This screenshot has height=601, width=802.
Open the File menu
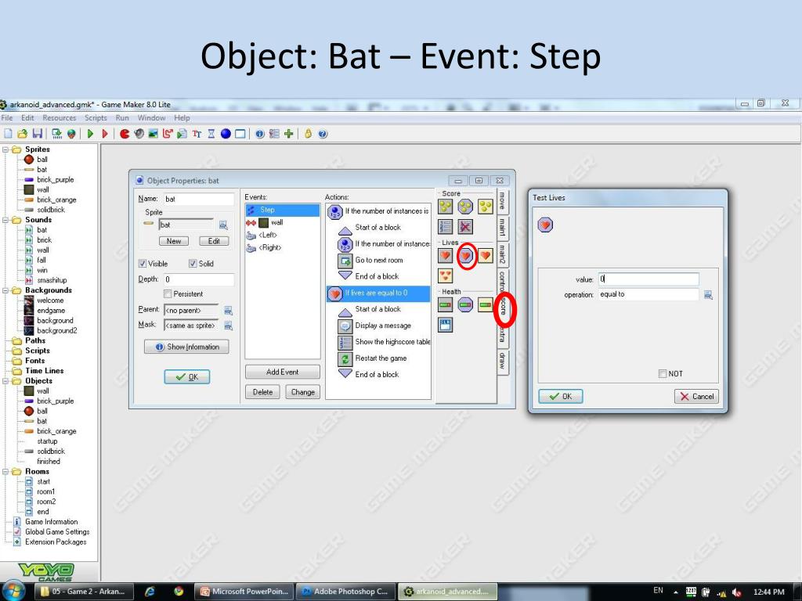point(7,118)
